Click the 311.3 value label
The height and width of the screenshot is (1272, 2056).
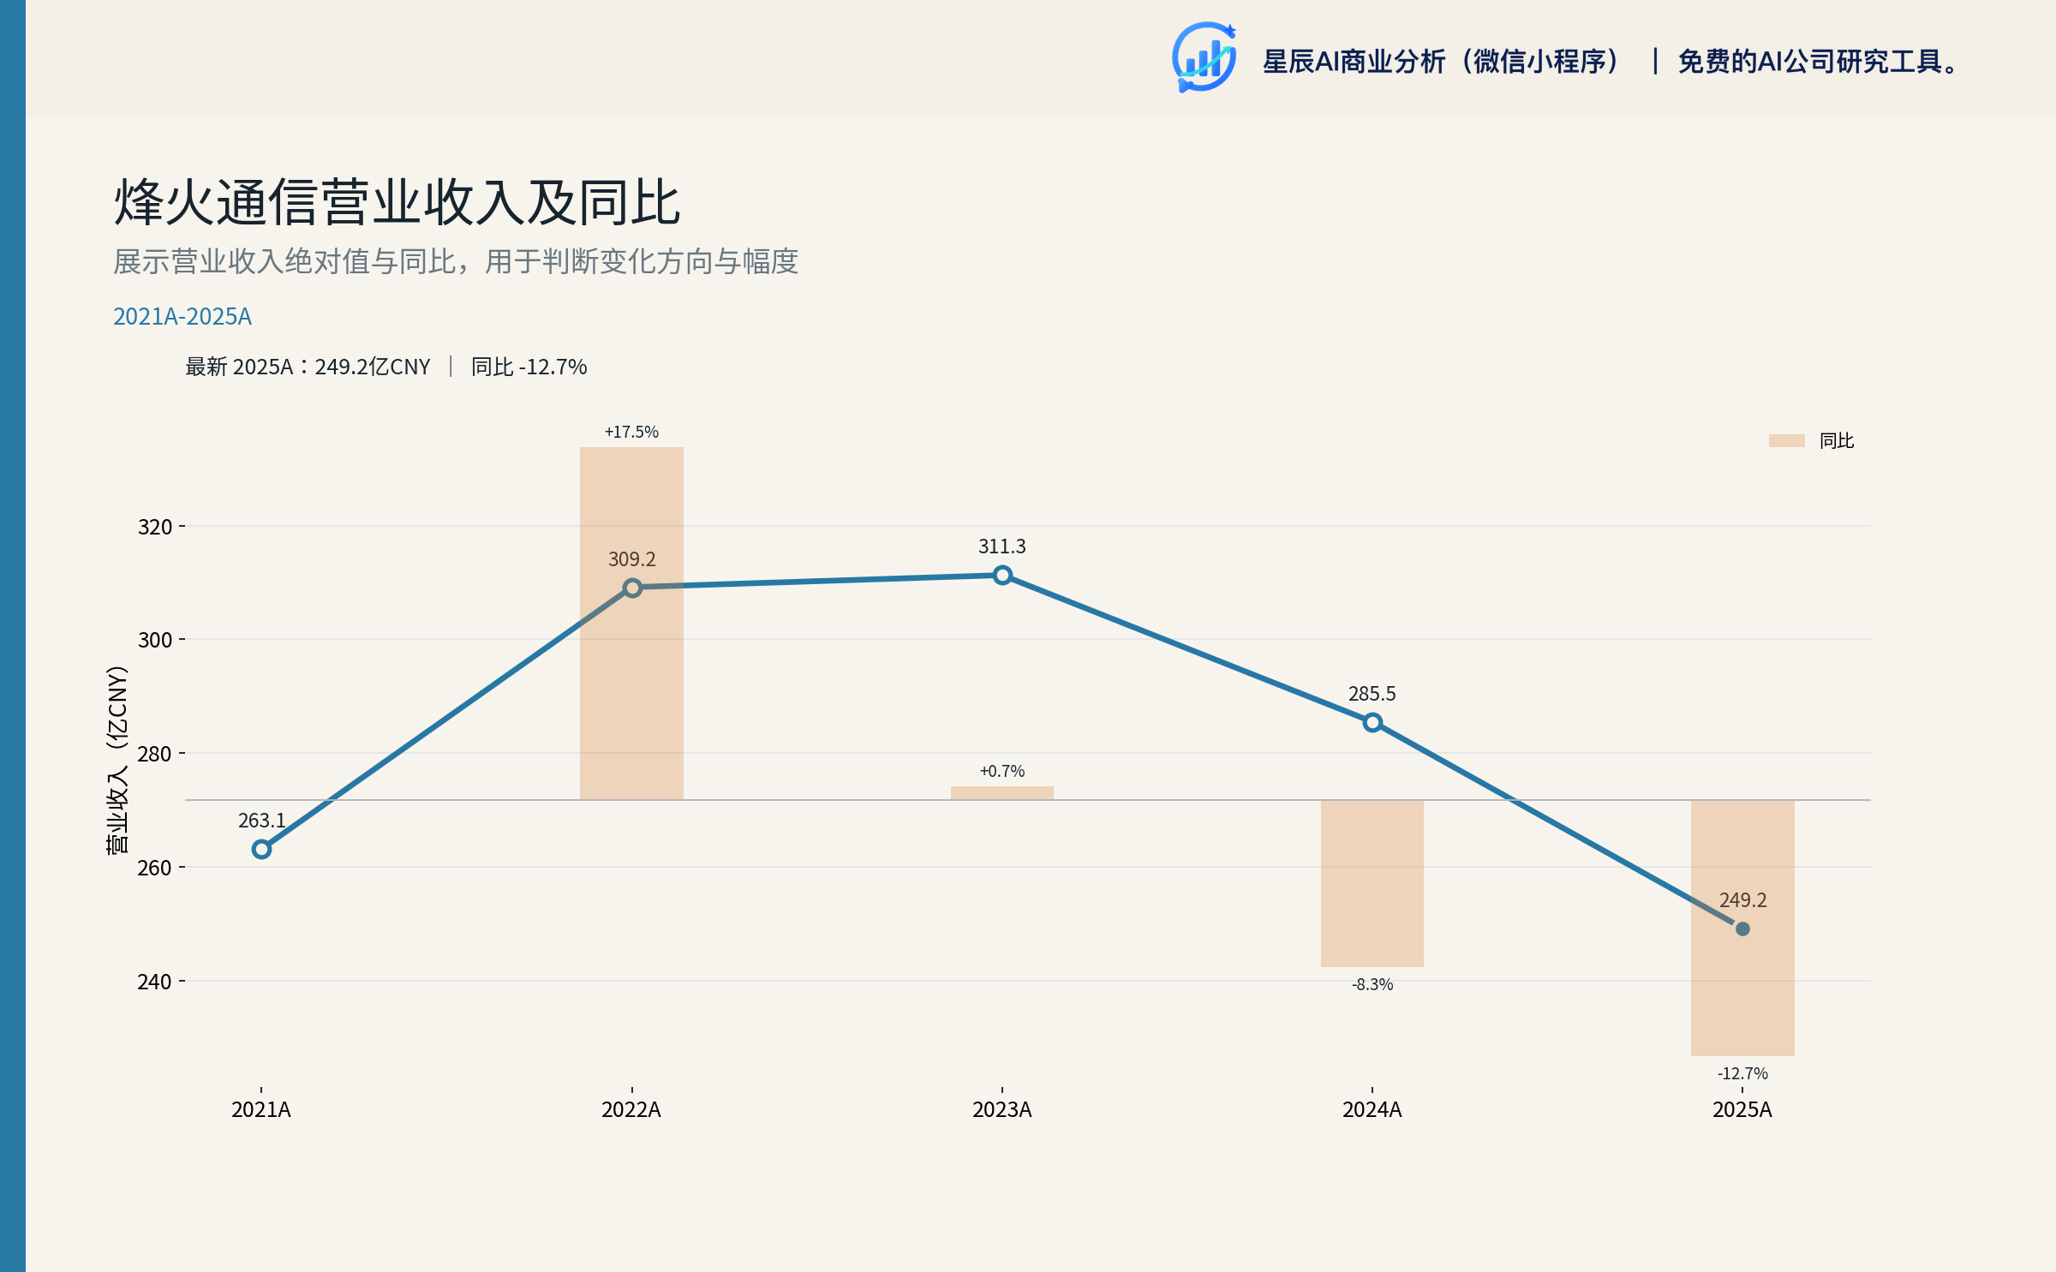tap(1002, 546)
